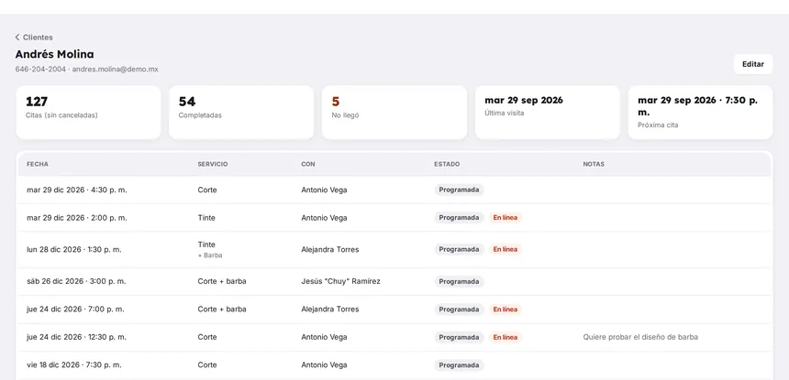Select the Próxima cita card
This screenshot has width=789, height=380.
(x=700, y=112)
